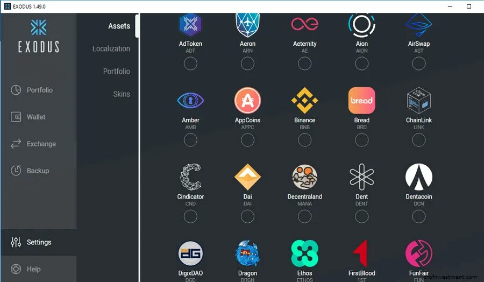
Task: Open the Localization settings tab
Action: click(111, 49)
